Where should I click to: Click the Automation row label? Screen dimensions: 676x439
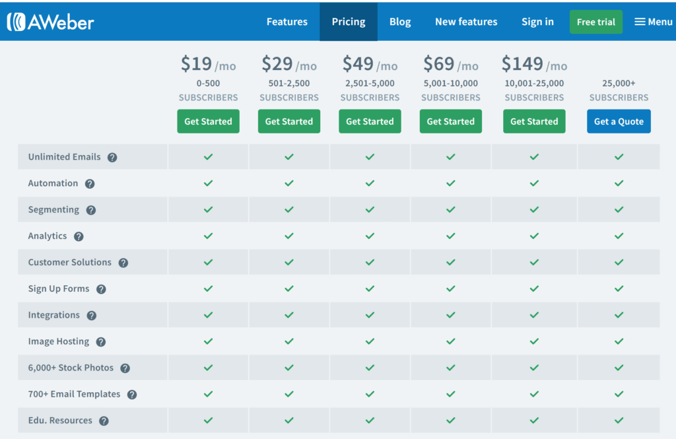[53, 184]
